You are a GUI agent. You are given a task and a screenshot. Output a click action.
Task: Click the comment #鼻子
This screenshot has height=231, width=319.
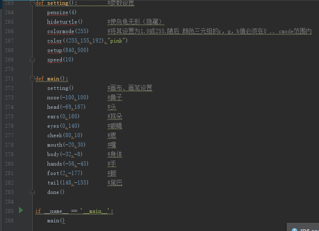click(115, 98)
